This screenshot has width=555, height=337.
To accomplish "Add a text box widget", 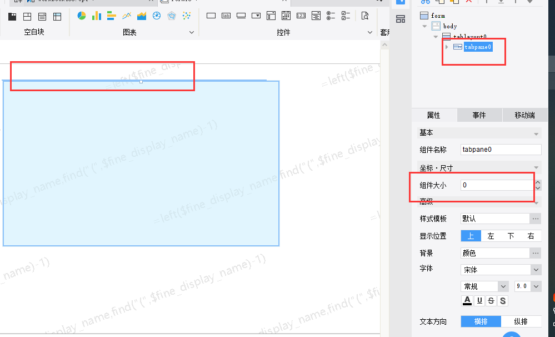I will click(x=211, y=16).
